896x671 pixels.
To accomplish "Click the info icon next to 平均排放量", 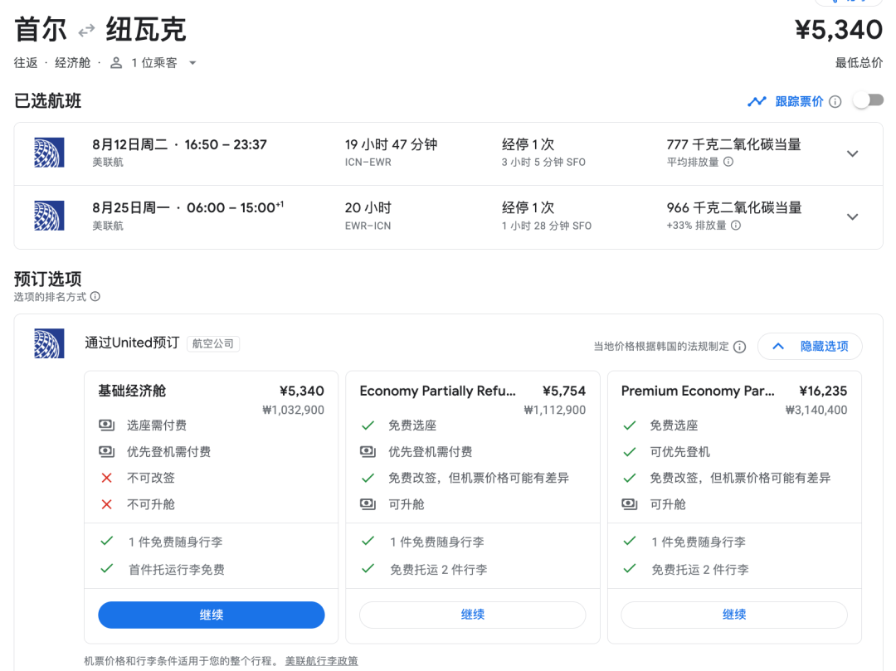I will (x=728, y=163).
